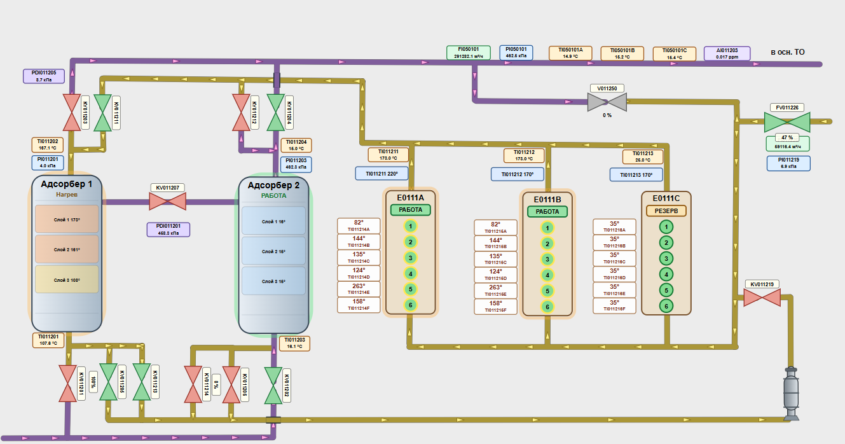Select heater element 3 in E0111B
The image size is (845, 444).
pyautogui.click(x=547, y=259)
